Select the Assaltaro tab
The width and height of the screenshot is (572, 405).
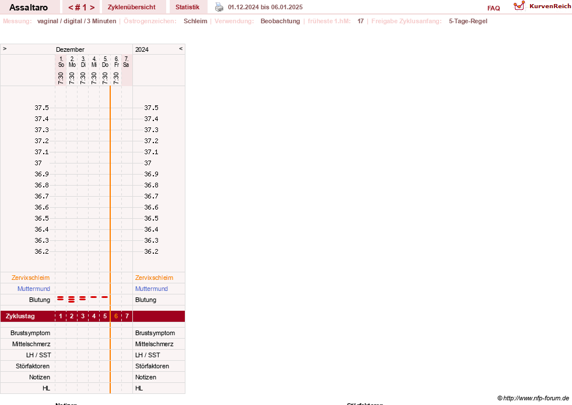point(29,8)
